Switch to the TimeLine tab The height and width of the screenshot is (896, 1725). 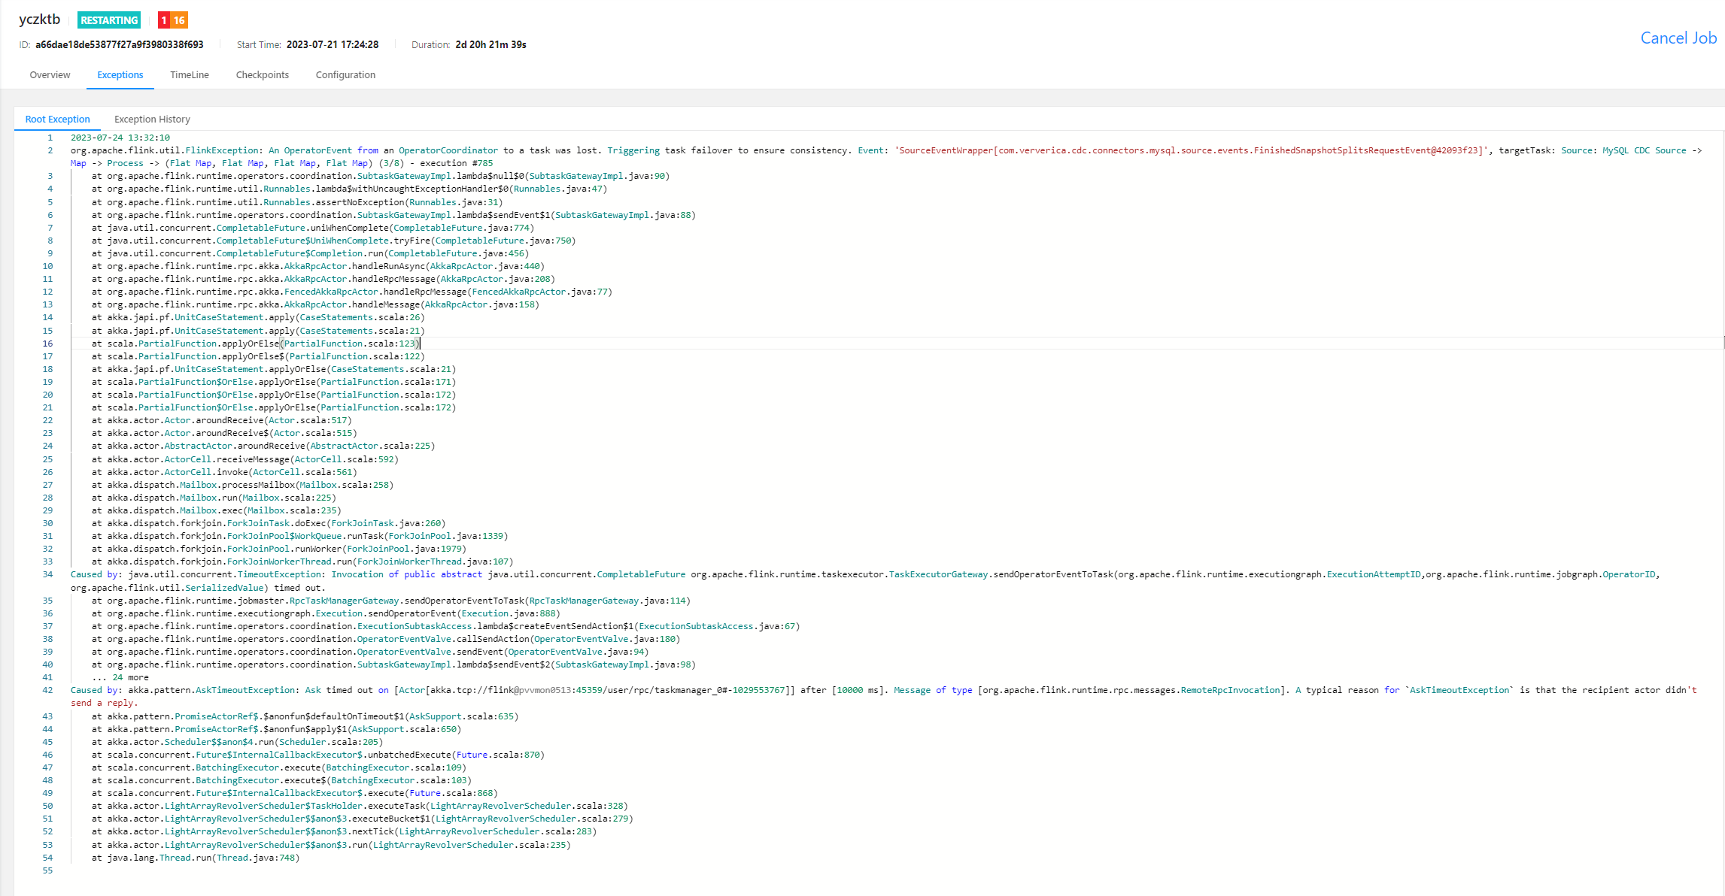point(190,75)
